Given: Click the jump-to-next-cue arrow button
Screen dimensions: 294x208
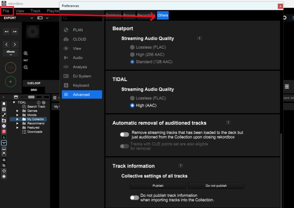Looking at the screenshot, I should pyautogui.click(x=15, y=32).
